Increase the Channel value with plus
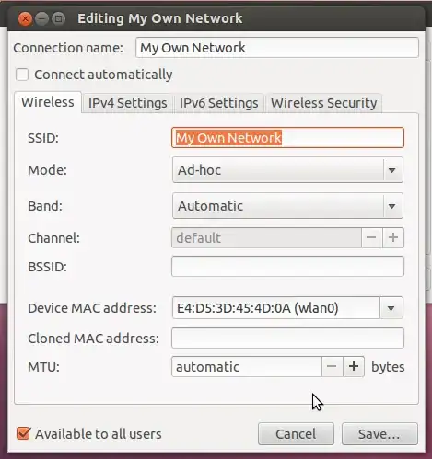 (x=393, y=237)
